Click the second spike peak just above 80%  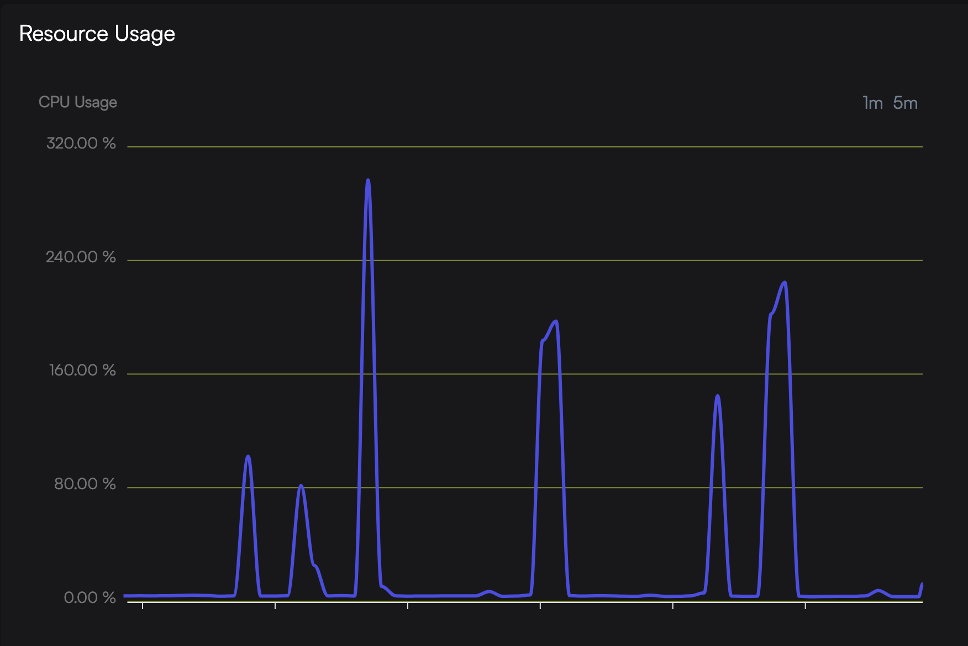pos(301,486)
